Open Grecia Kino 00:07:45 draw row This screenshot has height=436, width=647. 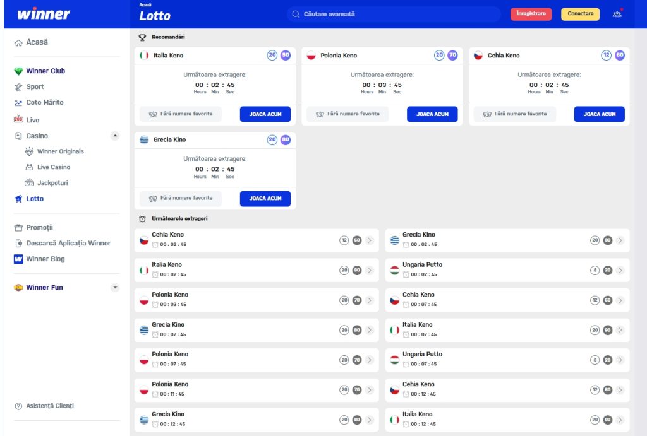(x=257, y=330)
